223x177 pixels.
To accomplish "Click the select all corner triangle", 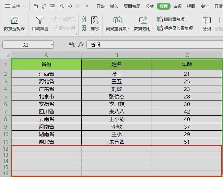I will 8,55.
